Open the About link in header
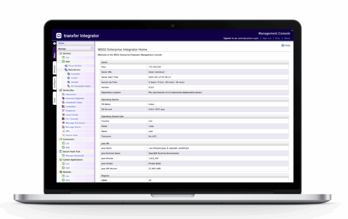Image resolution: width=348 pixels, height=219 pixels. 287,38
